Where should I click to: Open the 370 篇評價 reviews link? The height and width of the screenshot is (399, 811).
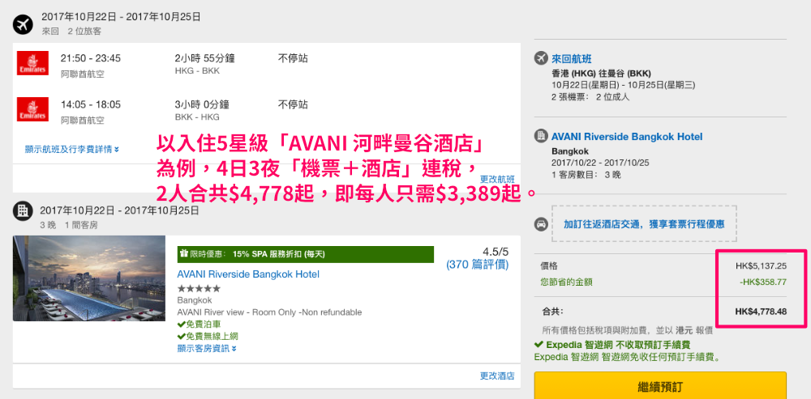coord(478,265)
